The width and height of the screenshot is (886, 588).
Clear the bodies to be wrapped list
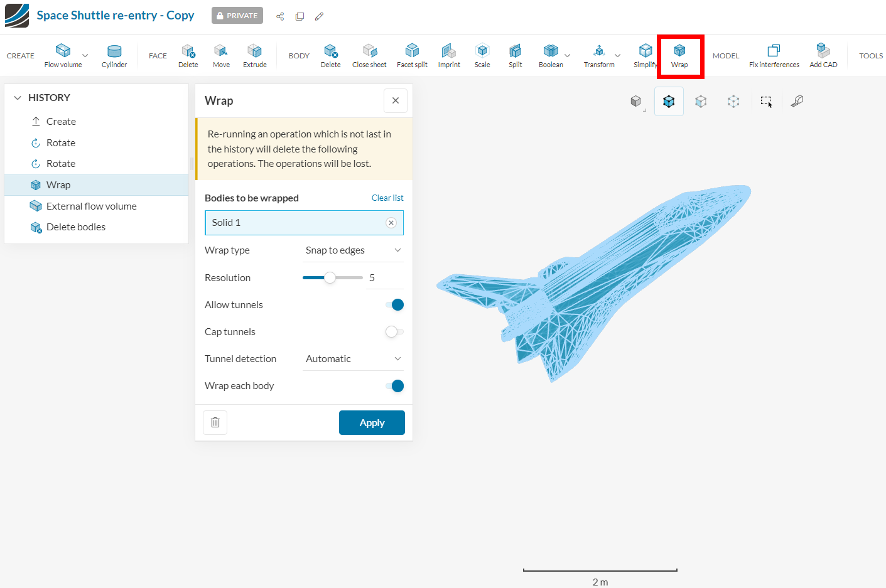(x=387, y=198)
